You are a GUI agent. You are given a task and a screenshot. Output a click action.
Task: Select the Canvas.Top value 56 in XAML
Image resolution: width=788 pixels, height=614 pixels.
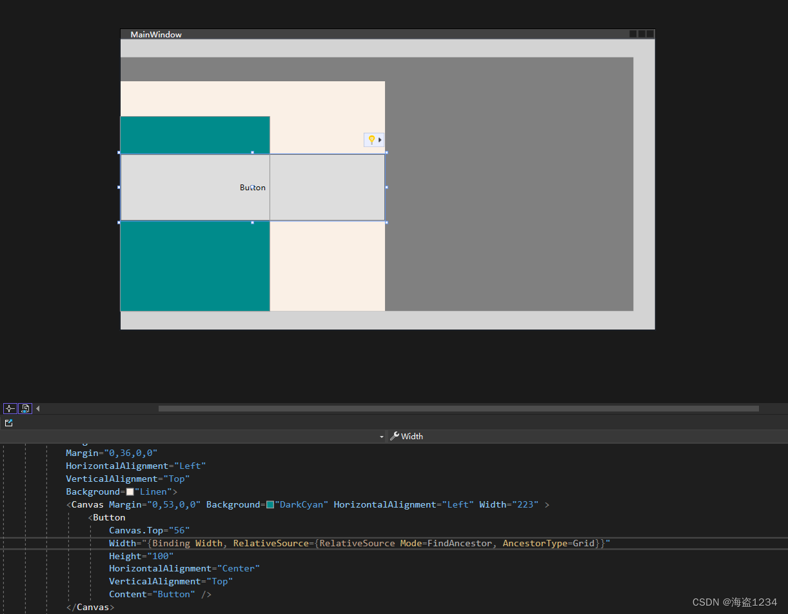pyautogui.click(x=179, y=530)
